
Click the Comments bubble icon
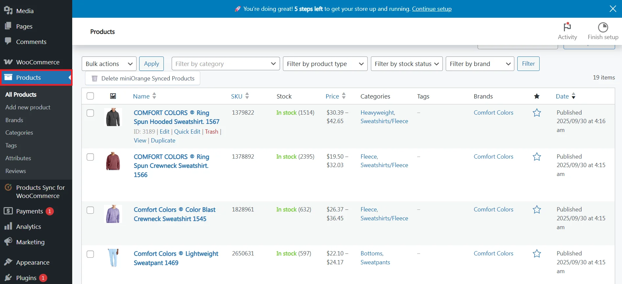click(8, 41)
